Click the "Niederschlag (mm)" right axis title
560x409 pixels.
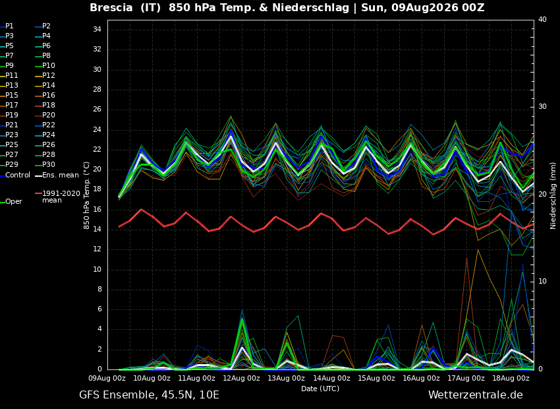pyautogui.click(x=553, y=195)
